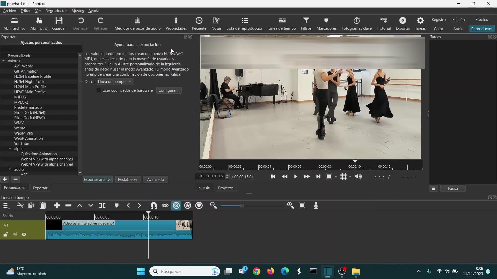Adjust the timeline zoom slider
The image size is (497, 279).
(242, 206)
